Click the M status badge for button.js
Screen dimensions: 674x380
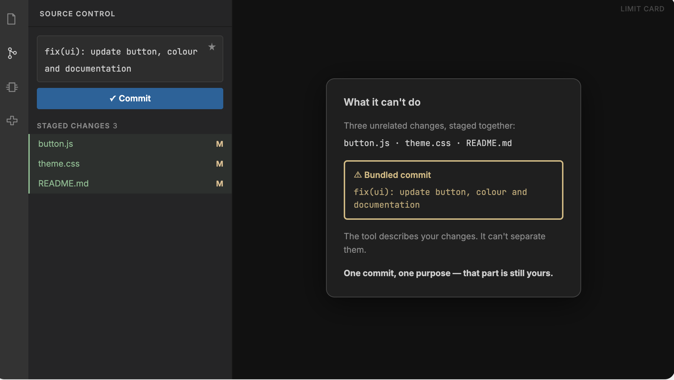[x=220, y=144]
